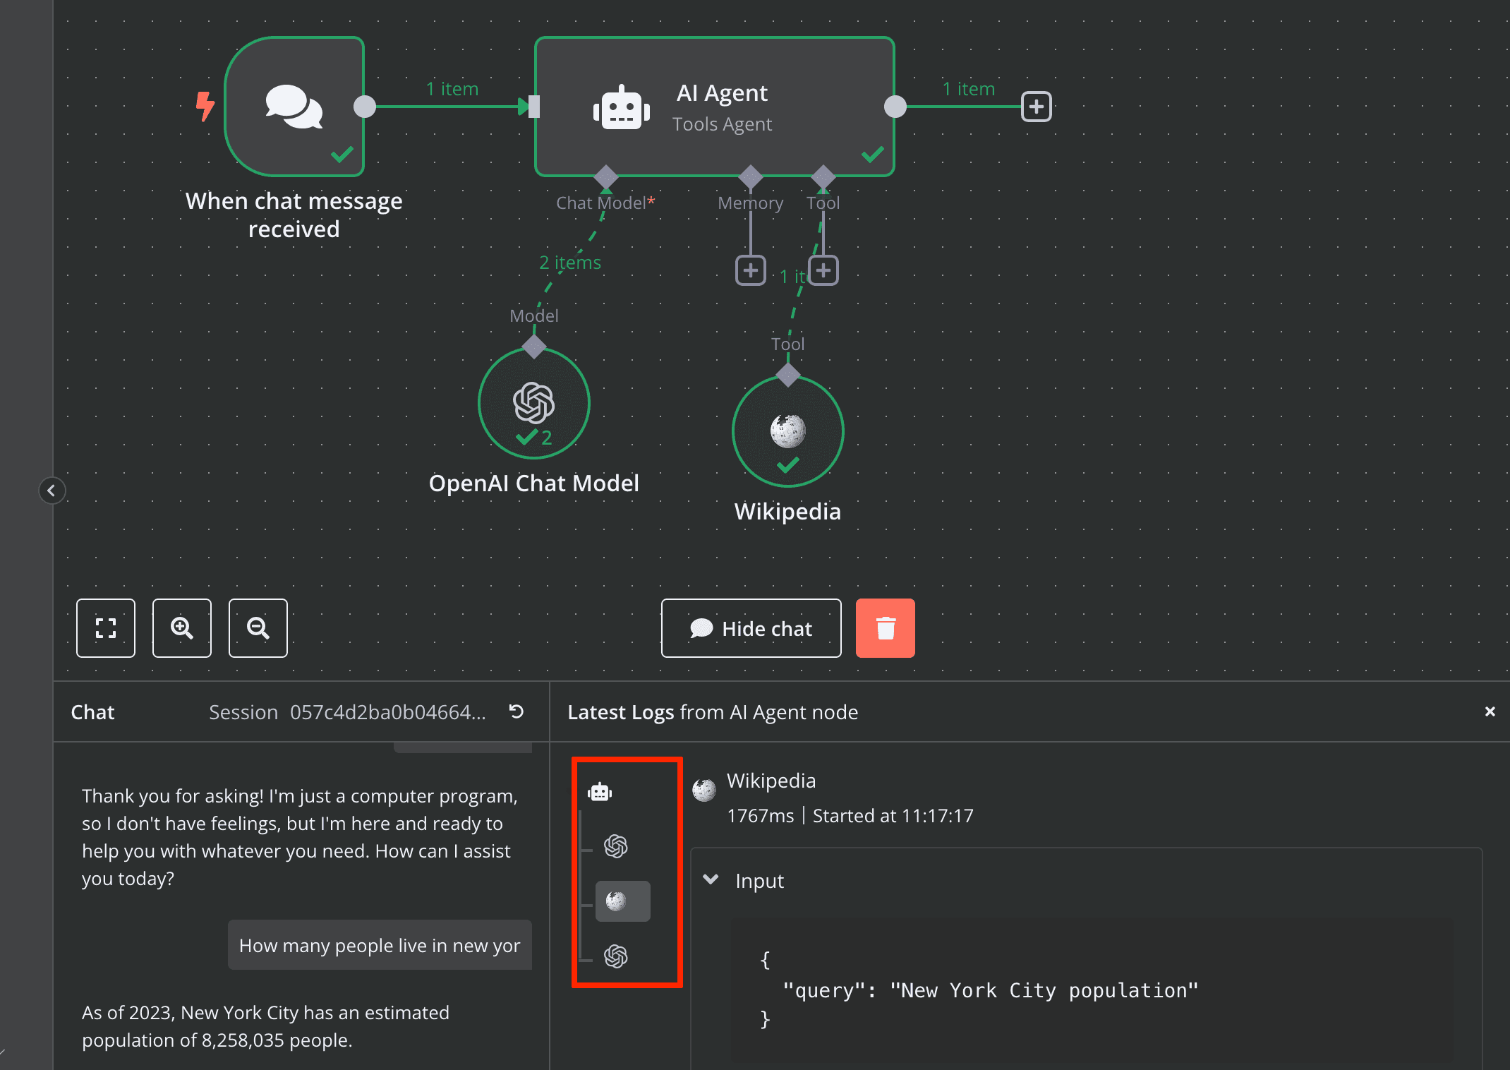Click the 'How many people live' message

tap(380, 945)
